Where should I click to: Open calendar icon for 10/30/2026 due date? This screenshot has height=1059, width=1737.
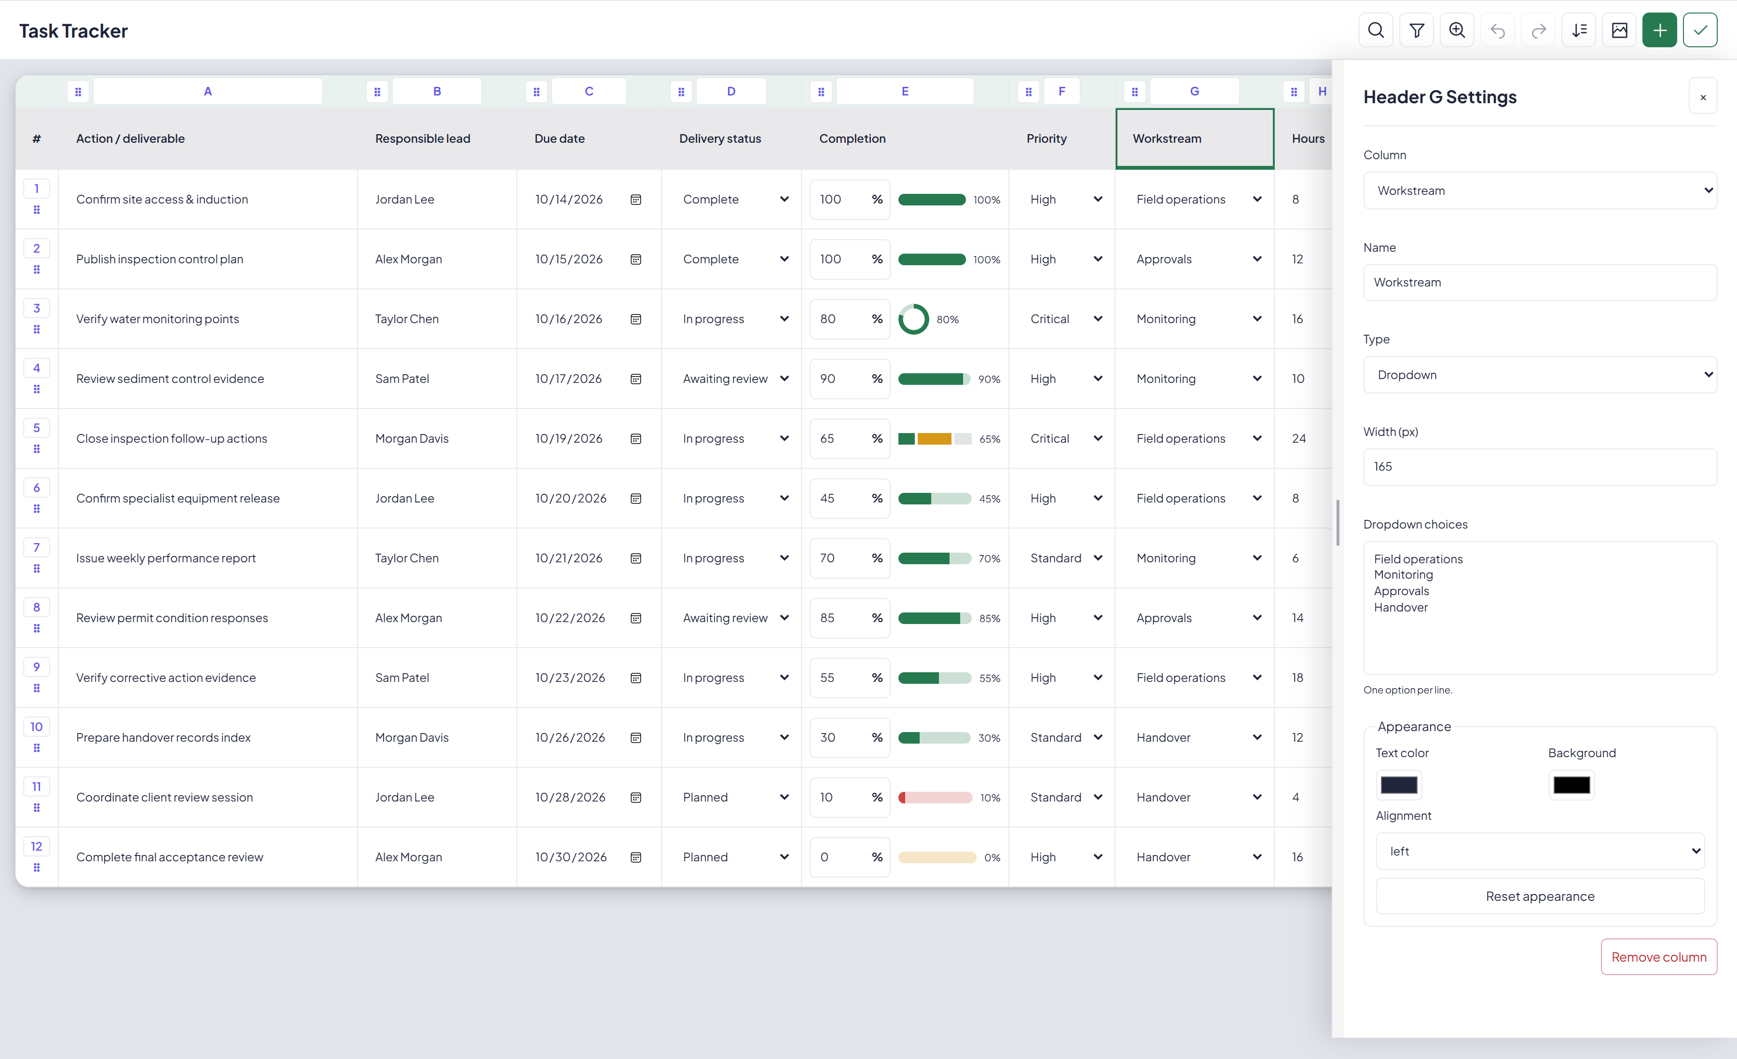pos(636,857)
